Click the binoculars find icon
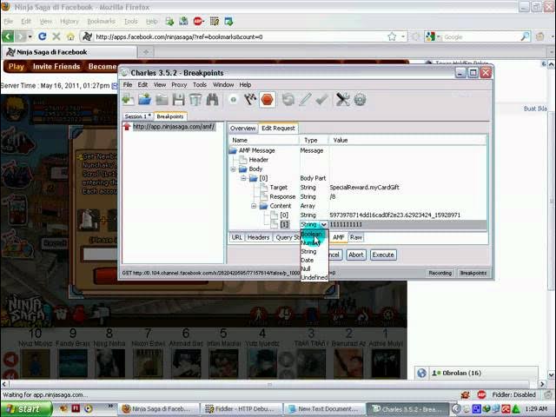The height and width of the screenshot is (417, 556). click(212, 100)
